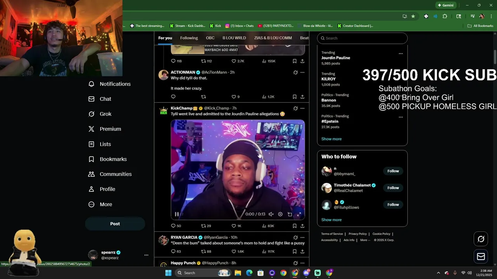Ask Grok about the ACTIONMAN post
The height and width of the screenshot is (279, 497).
[295, 72]
